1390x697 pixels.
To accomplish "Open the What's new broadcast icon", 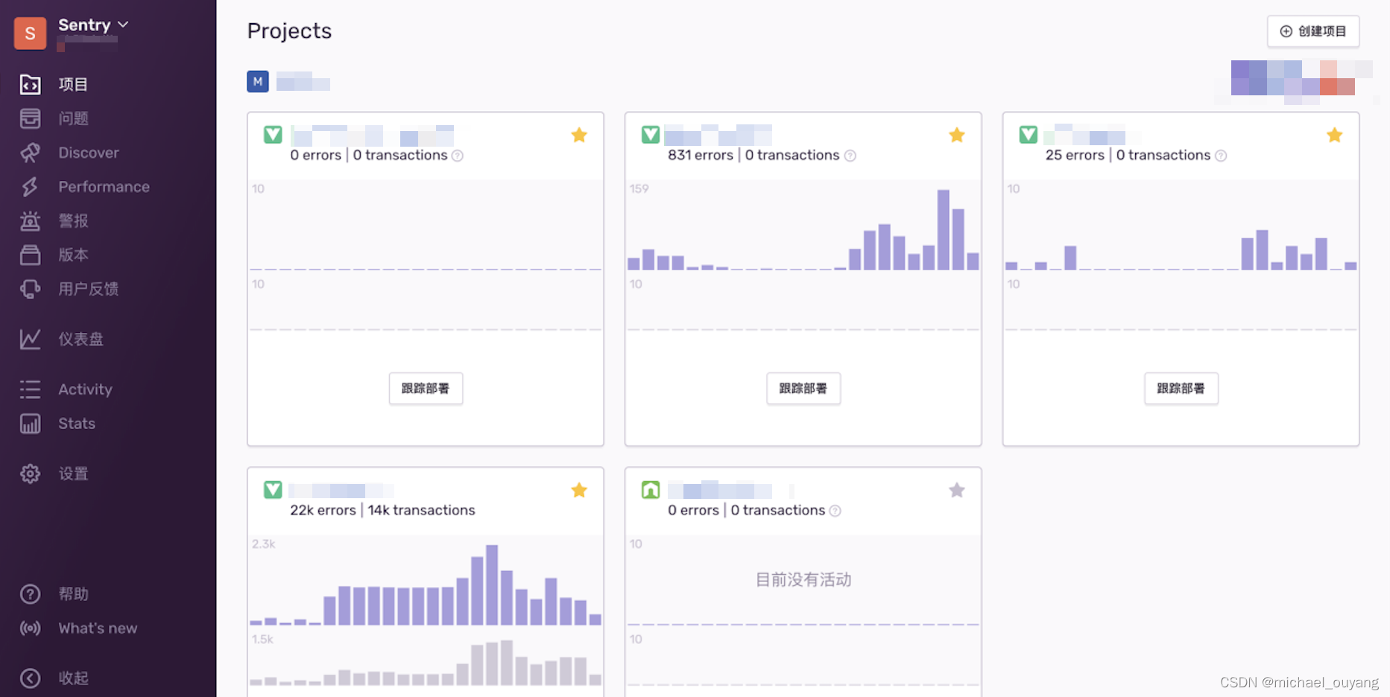I will point(30,628).
